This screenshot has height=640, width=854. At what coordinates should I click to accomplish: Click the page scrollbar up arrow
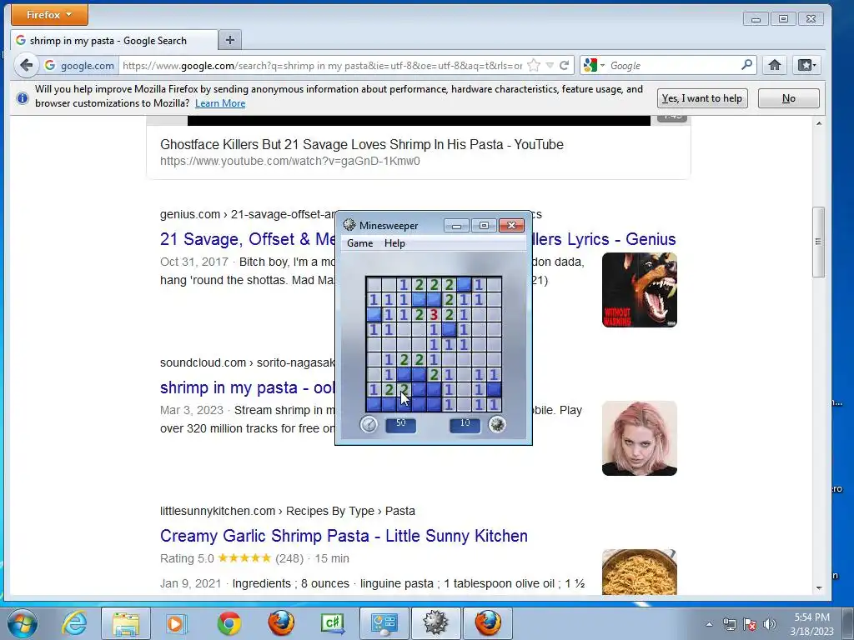tap(819, 123)
